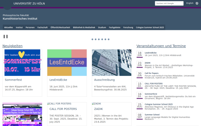Open the Kunsthistorisches Institut title link
The image size is (201, 126).
coord(20,18)
